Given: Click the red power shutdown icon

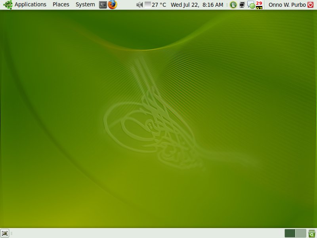Looking at the screenshot, I should (x=310, y=5).
